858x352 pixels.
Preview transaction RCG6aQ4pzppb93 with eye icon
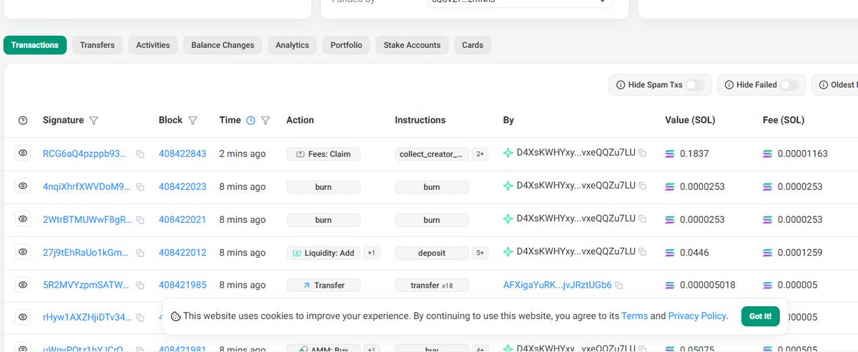23,153
